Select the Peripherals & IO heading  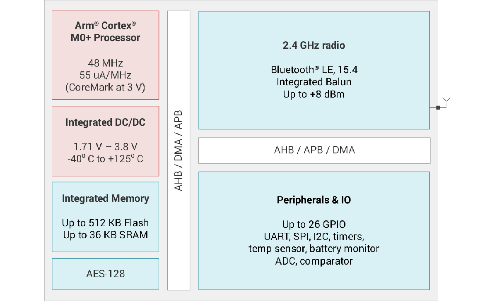(314, 200)
